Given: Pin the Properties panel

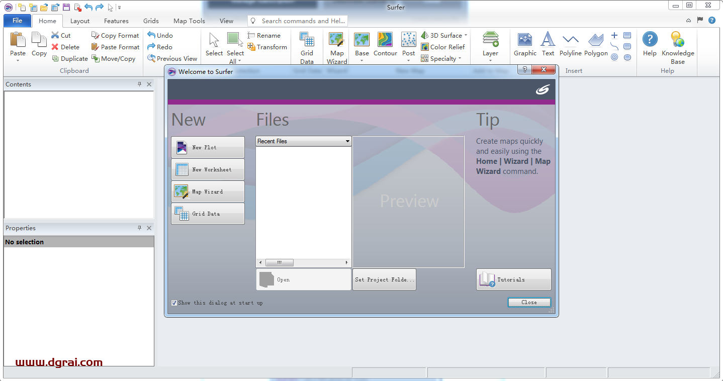Looking at the screenshot, I should pos(140,228).
